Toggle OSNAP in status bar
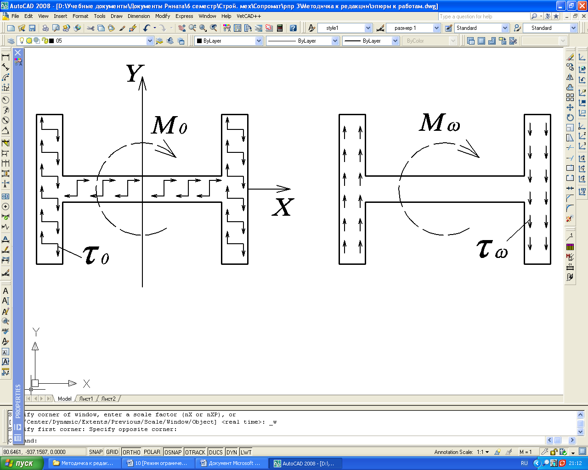Screen dimensions: 588x470 173,452
